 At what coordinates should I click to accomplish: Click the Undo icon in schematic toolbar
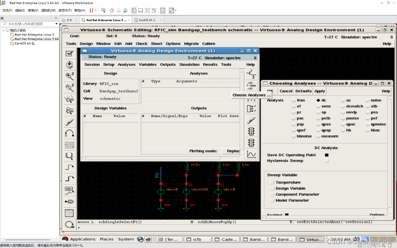[69, 133]
